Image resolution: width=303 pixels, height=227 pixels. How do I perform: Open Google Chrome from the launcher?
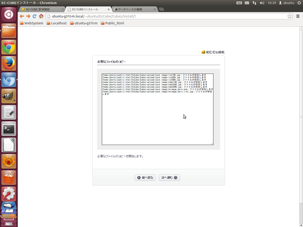point(8,47)
